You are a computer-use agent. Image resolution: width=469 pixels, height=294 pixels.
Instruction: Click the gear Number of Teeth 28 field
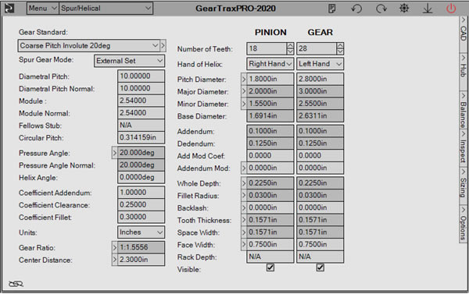pos(317,48)
